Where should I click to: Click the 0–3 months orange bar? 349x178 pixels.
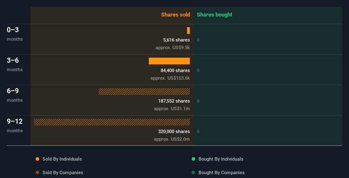(188, 31)
